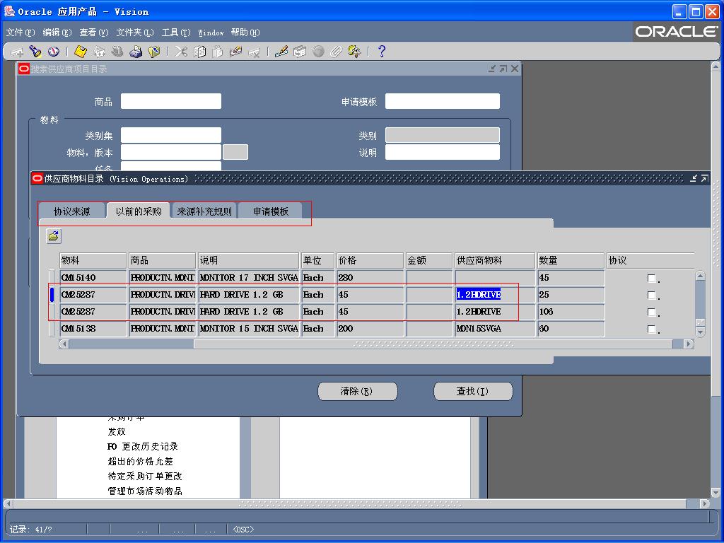Open Window Help with the question mark icon
The width and height of the screenshot is (724, 543).
coord(381,52)
